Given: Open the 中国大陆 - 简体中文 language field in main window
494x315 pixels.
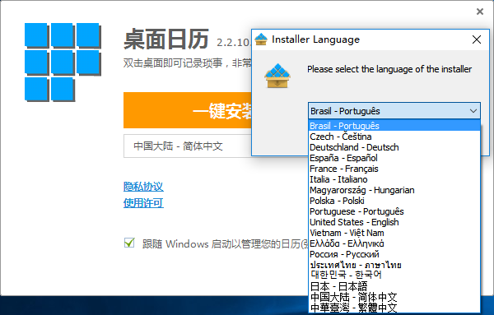Looking at the screenshot, I should pos(188,146).
